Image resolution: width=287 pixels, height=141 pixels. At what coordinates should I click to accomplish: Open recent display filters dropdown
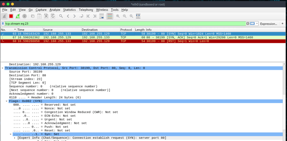[257, 24]
